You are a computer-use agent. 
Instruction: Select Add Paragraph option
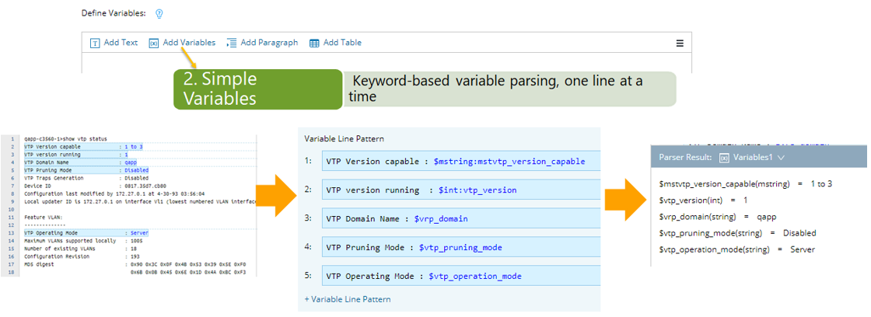269,43
